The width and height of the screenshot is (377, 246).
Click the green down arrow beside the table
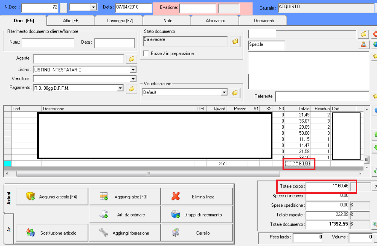pyautogui.click(x=375, y=148)
